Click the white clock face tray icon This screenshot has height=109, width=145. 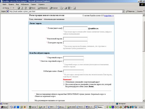[x=123, y=107]
